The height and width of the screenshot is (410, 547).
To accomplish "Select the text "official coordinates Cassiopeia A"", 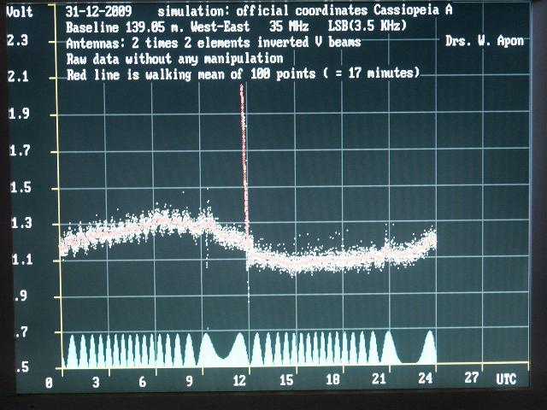I will 344,10.
